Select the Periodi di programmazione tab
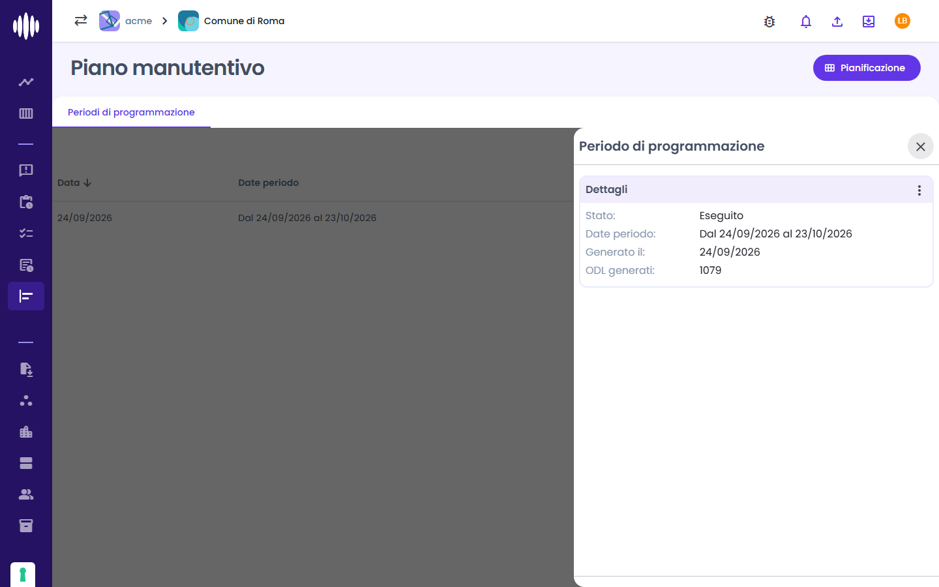This screenshot has width=939, height=587. click(131, 112)
